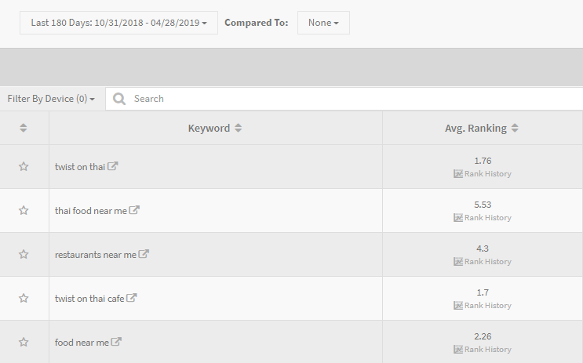
Task: Sort table by Keyword column
Action: (x=215, y=128)
